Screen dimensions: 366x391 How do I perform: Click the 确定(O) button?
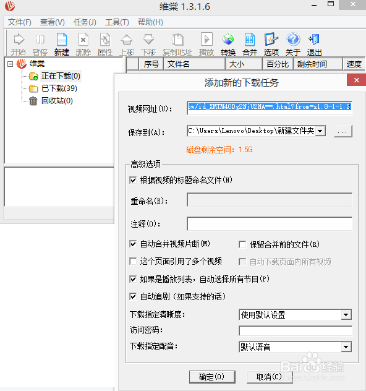point(212,377)
